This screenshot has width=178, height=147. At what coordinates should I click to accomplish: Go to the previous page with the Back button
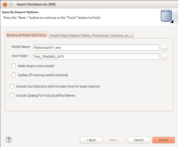click(91, 140)
